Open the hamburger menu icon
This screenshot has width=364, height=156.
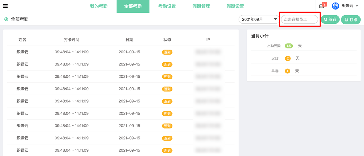click(x=5, y=6)
